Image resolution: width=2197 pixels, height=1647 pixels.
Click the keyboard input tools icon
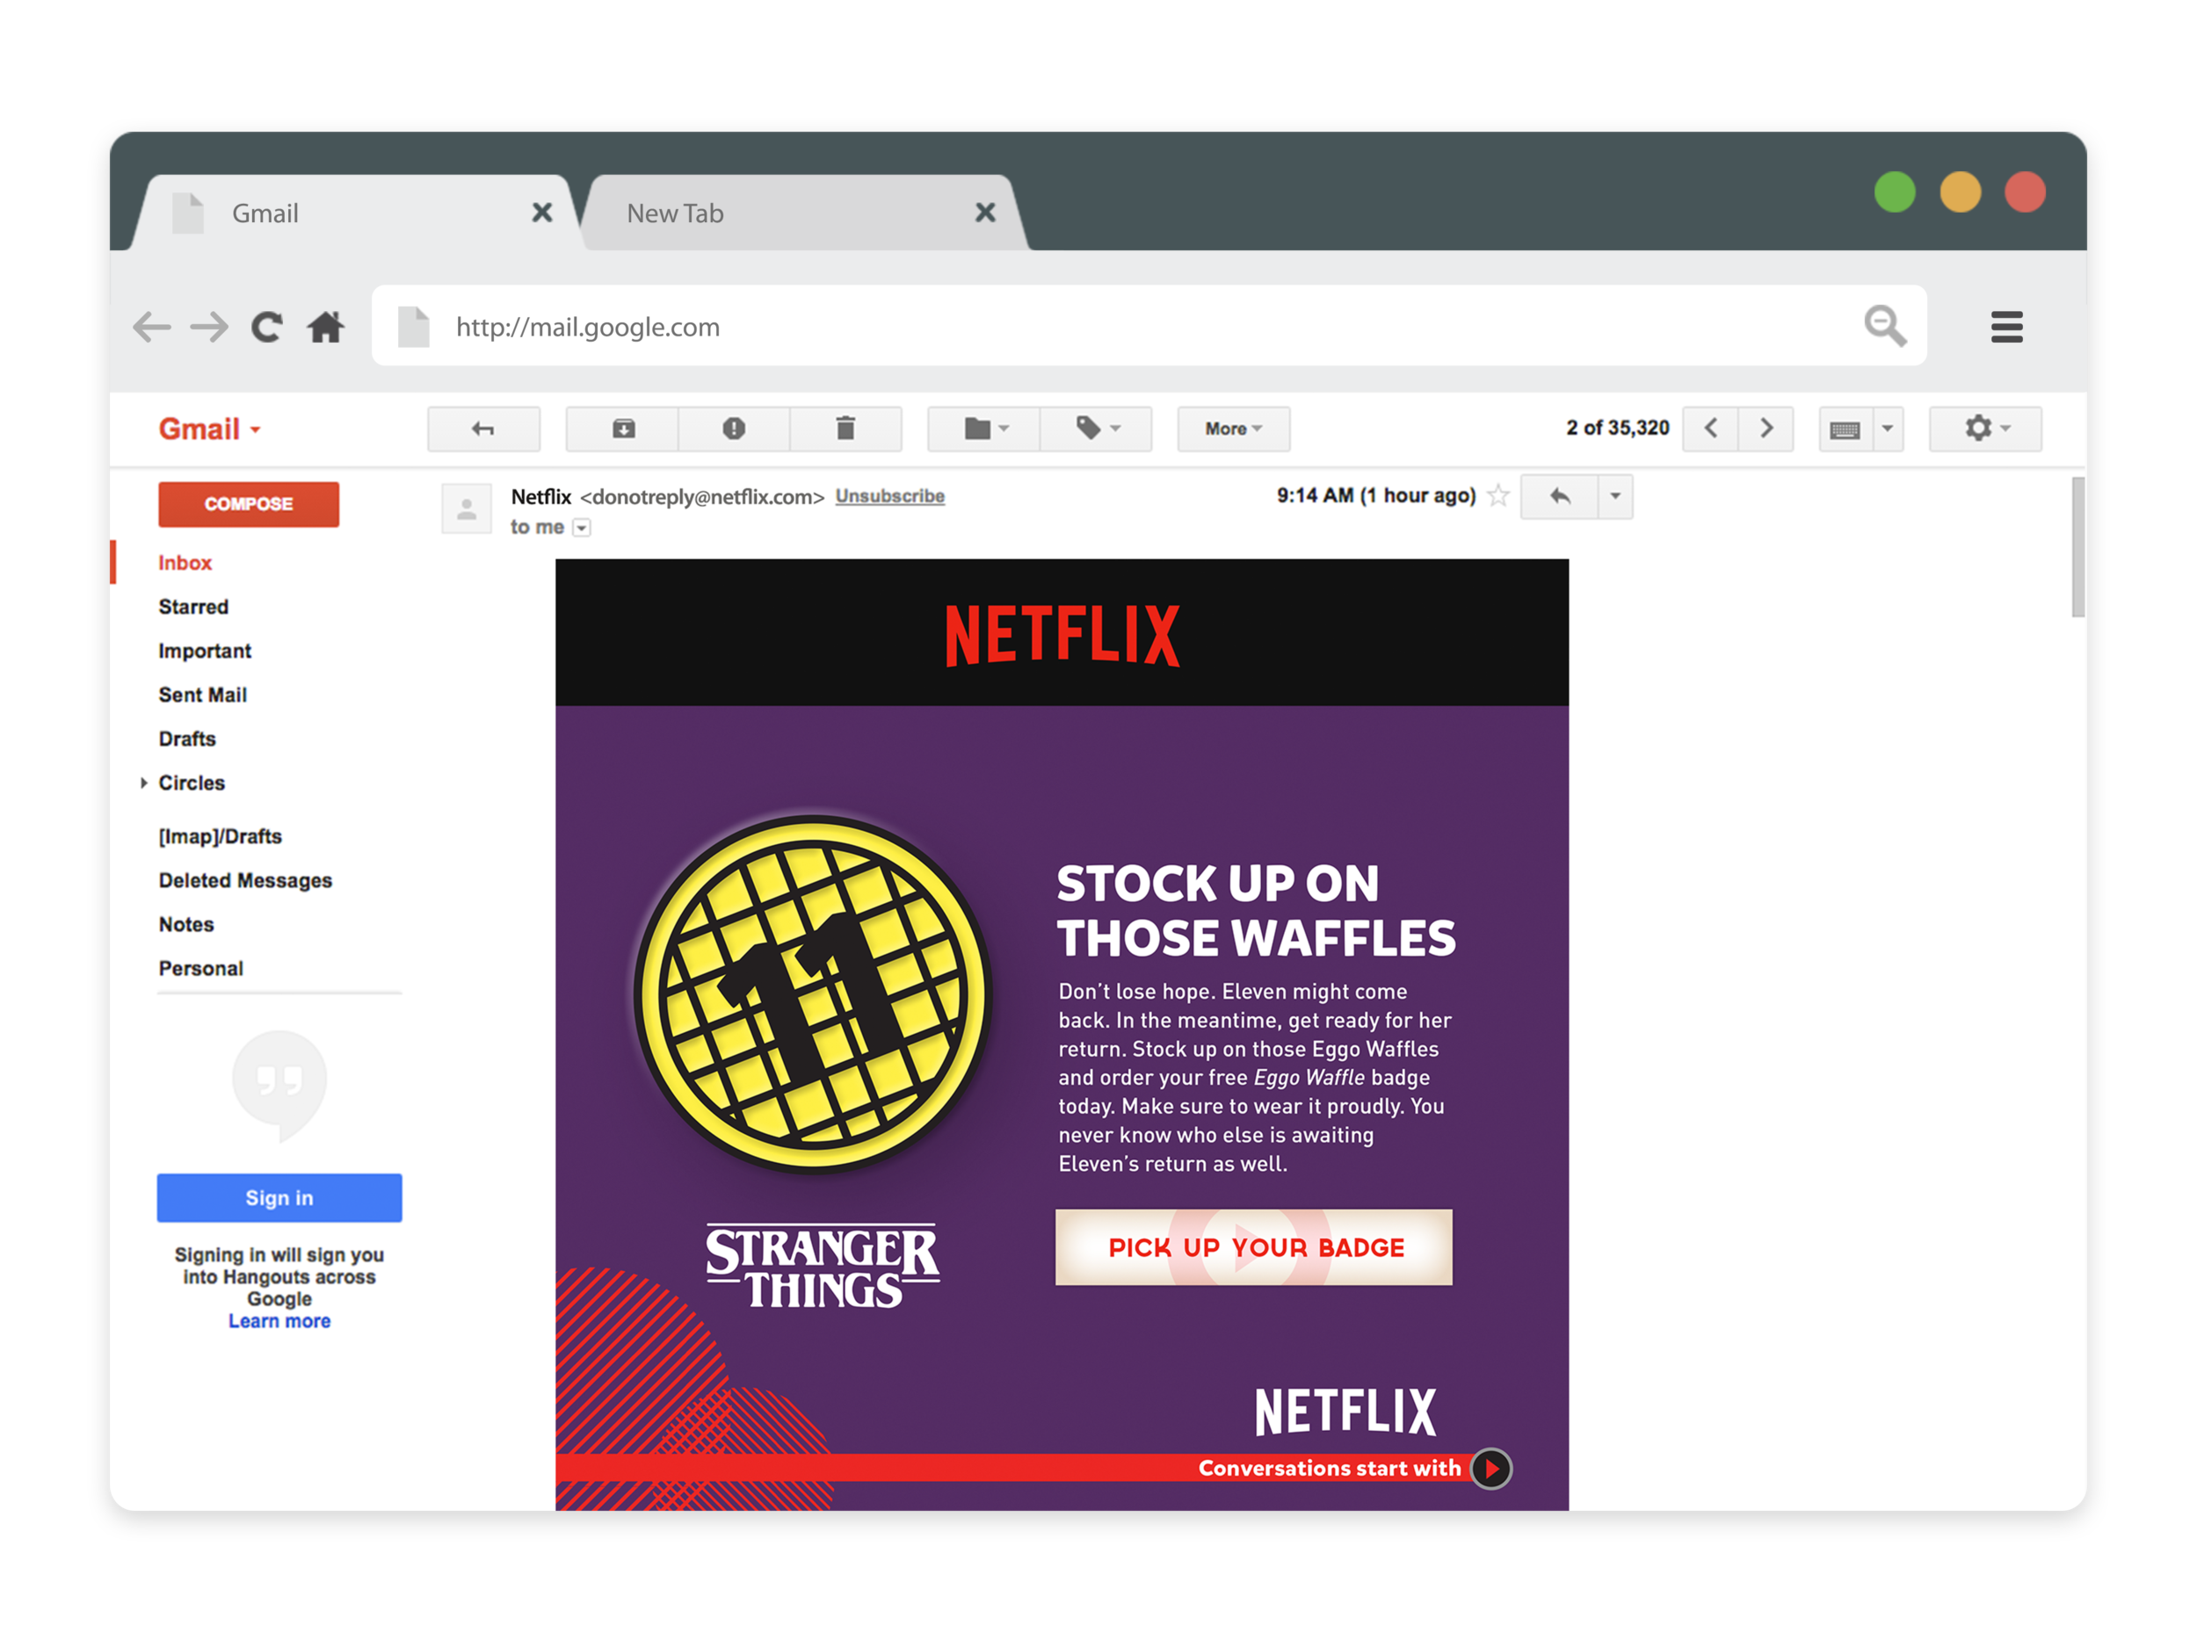(x=1845, y=430)
